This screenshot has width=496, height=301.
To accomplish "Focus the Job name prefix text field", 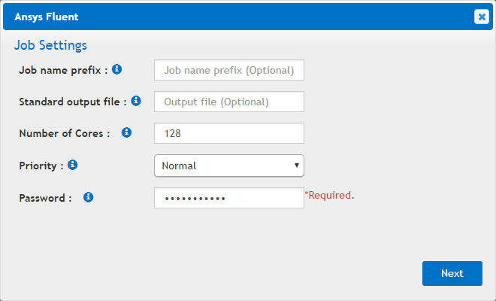I will pos(228,70).
